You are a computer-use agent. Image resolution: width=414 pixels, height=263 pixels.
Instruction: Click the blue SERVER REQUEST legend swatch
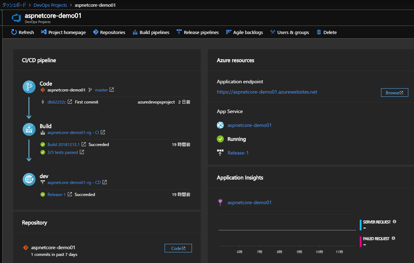pyautogui.click(x=361, y=225)
